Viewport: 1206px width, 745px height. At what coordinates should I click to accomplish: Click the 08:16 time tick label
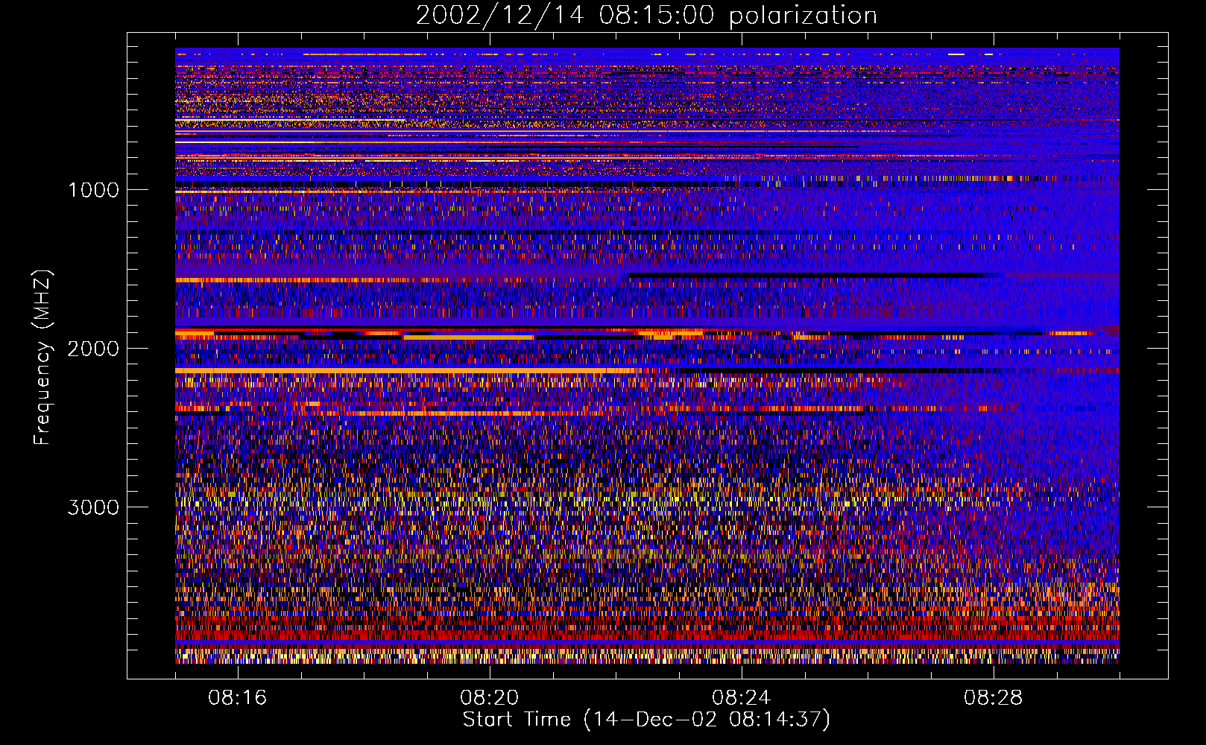point(238,698)
